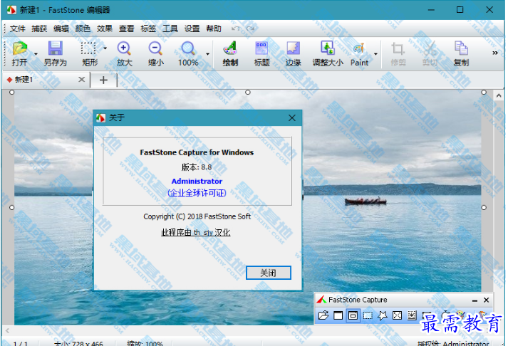Show more toolbar items chevron

point(495,53)
